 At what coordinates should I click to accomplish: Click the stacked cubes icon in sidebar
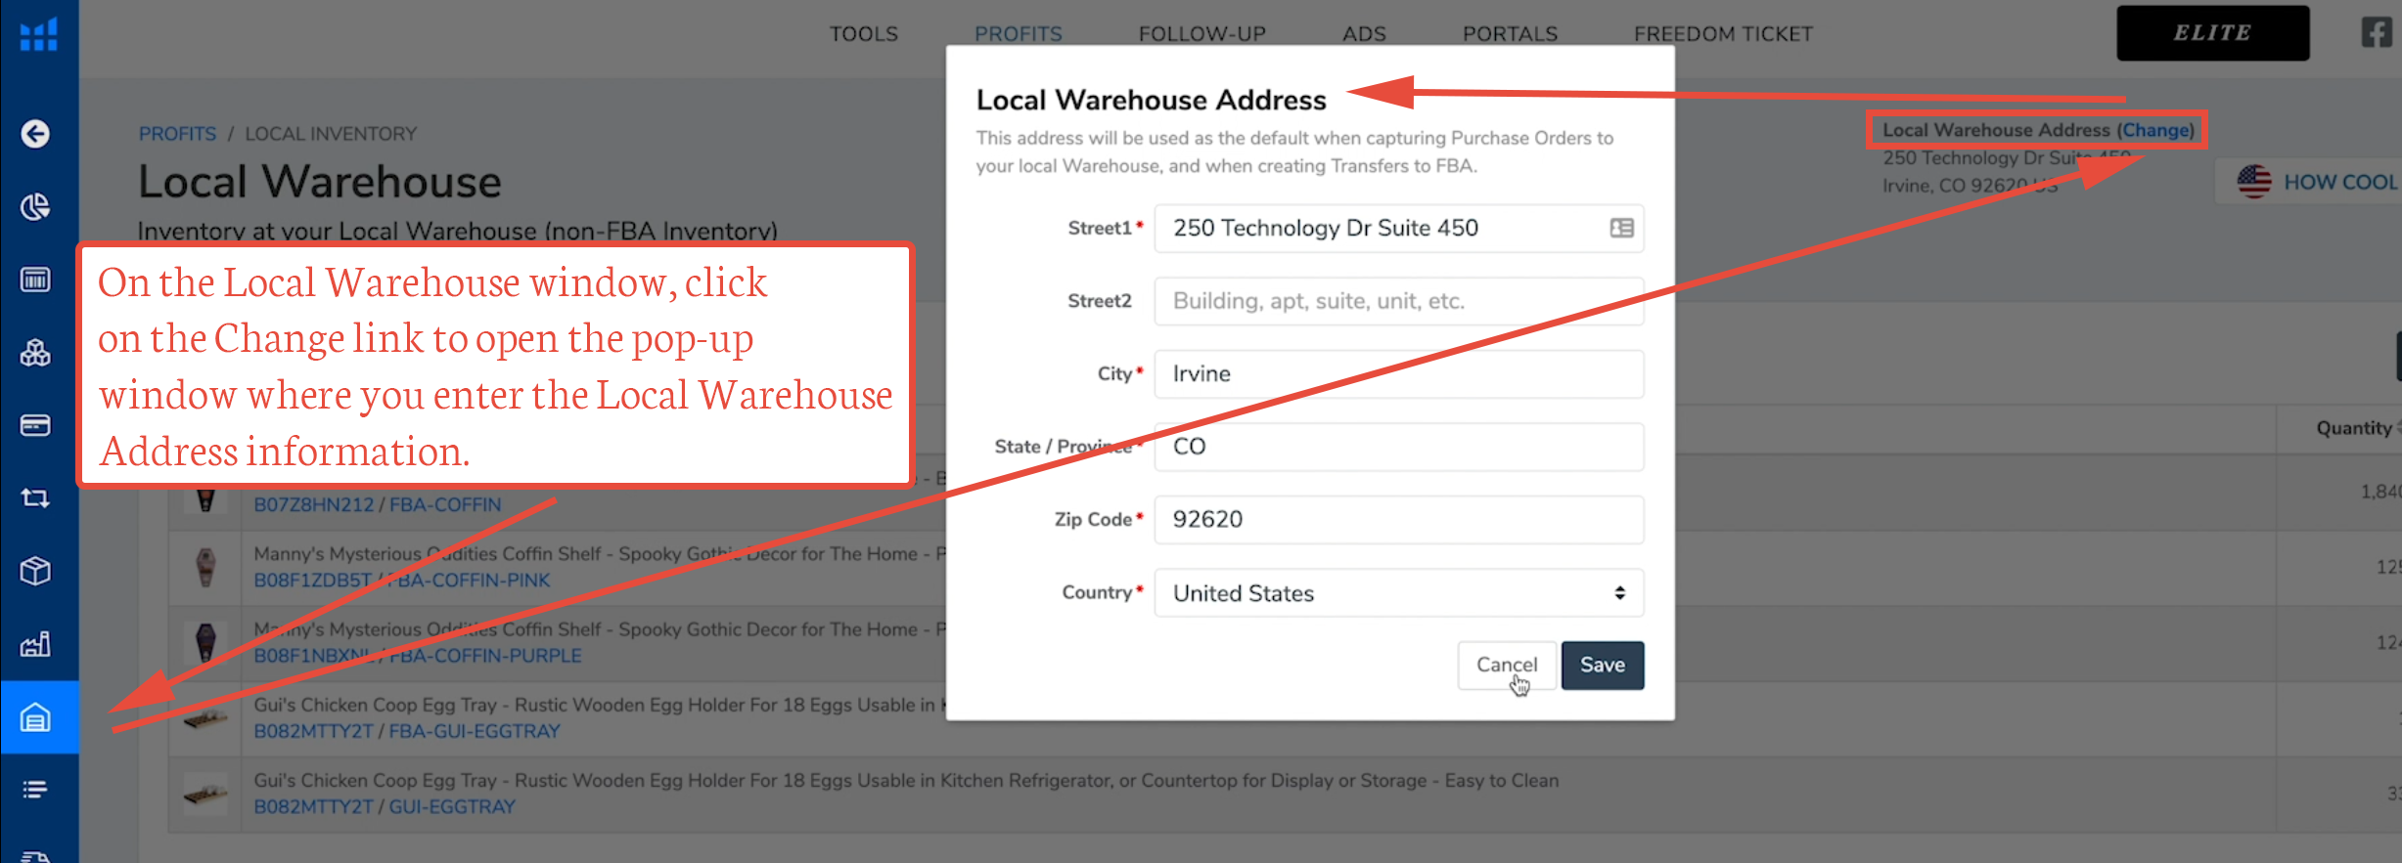tap(36, 353)
